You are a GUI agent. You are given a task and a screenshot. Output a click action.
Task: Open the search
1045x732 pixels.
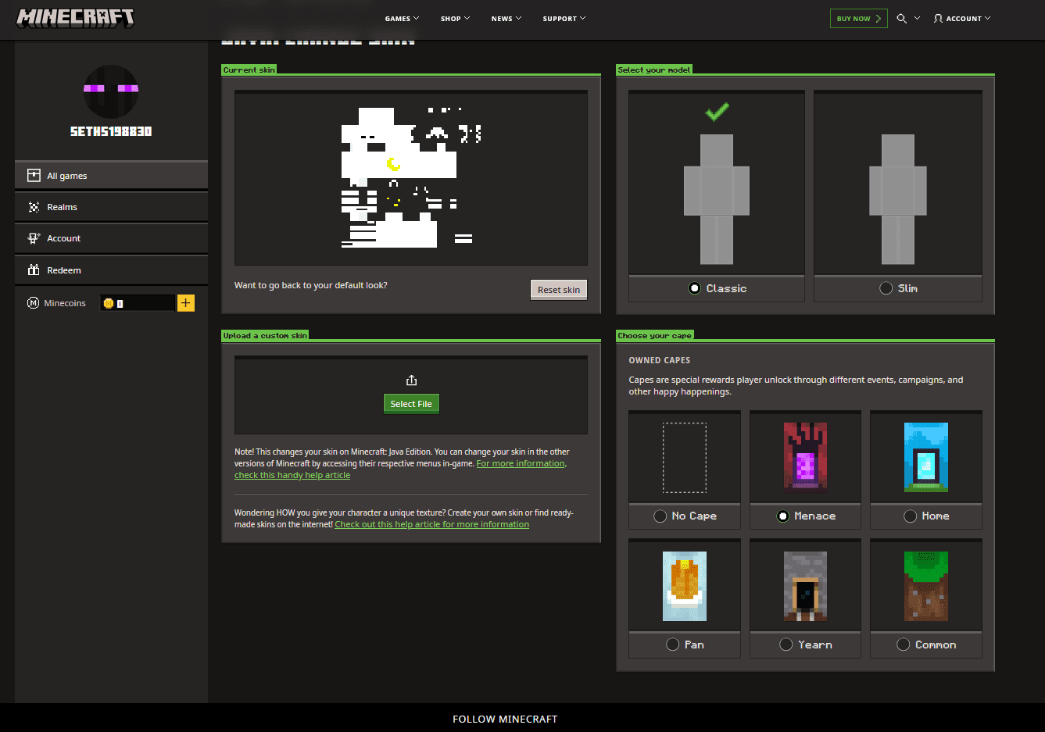(x=900, y=18)
